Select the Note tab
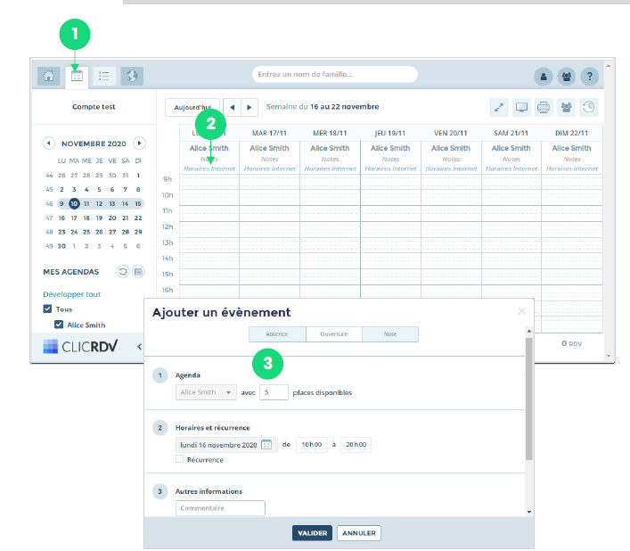 pyautogui.click(x=389, y=334)
